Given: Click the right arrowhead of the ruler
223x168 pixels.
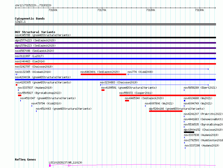Looking at the screenshot, I should (215, 8).
